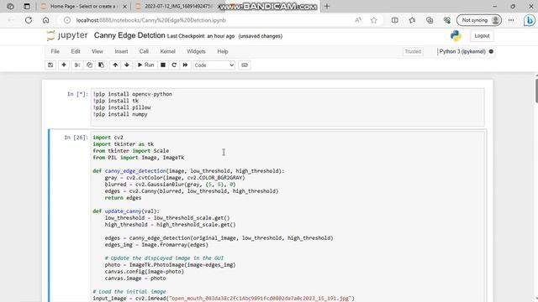Open the favorites list icon

tap(412, 20)
